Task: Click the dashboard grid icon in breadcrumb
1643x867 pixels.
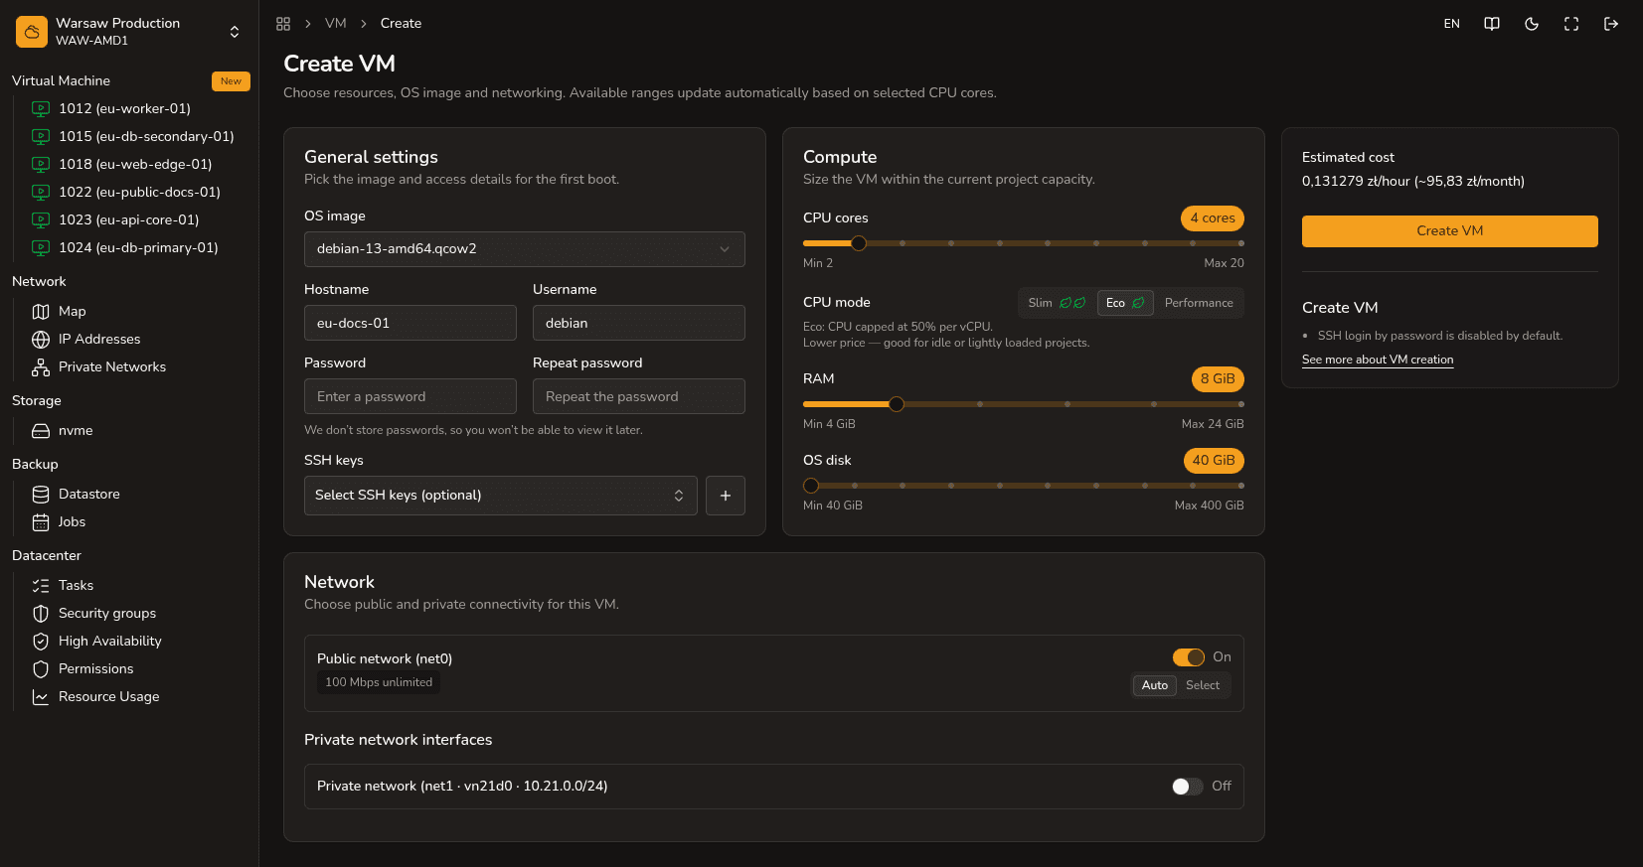Action: click(283, 24)
